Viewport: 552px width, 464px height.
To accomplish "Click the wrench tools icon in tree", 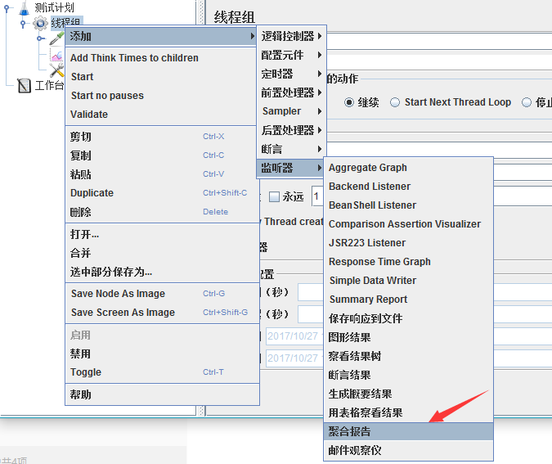I will [x=56, y=70].
